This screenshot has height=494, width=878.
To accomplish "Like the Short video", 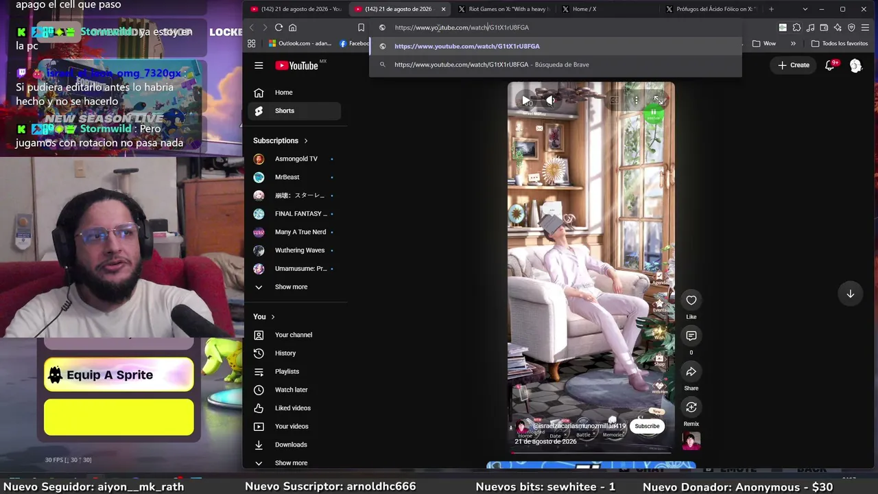I will pos(691,300).
